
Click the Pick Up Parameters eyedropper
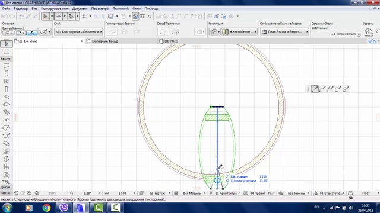[x=28, y=16]
